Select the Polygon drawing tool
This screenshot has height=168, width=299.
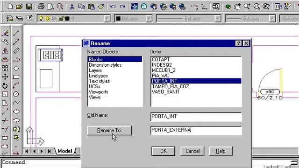(x=16, y=68)
